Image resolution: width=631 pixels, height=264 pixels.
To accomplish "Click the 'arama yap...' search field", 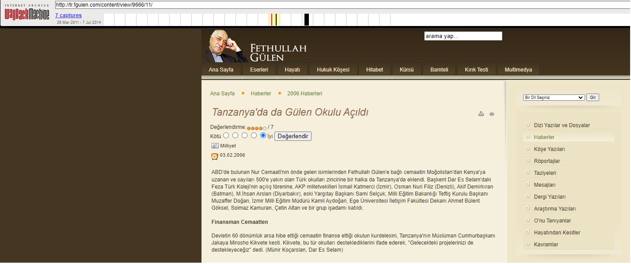I will 463,36.
